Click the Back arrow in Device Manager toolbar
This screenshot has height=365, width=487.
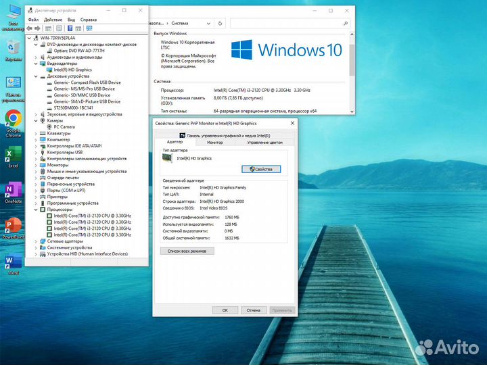point(30,28)
